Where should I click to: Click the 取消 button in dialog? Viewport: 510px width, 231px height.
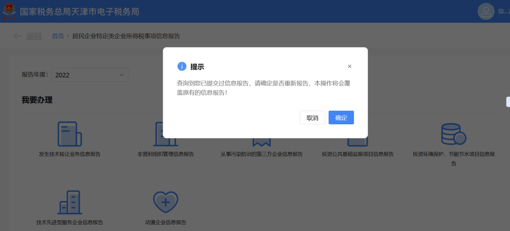click(312, 118)
